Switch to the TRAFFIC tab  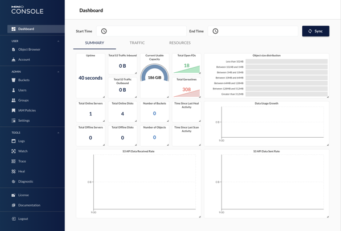point(137,43)
